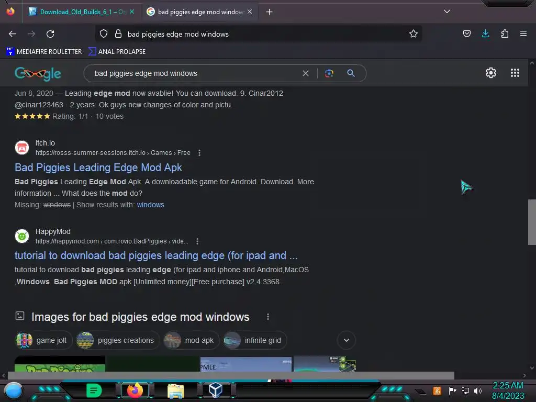Click the orange Java update tray icon
Screen dimensions: 536x402
pyautogui.click(x=437, y=390)
